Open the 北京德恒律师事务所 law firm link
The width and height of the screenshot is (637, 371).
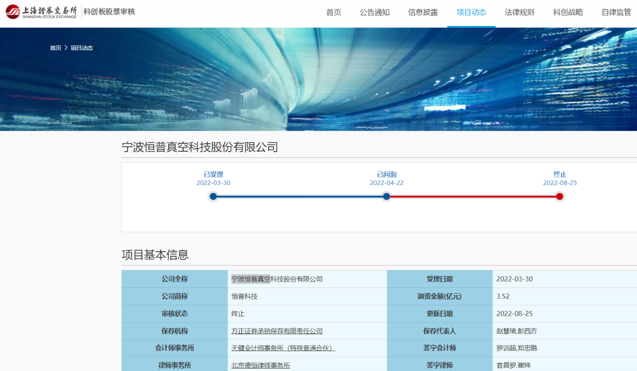[260, 366]
